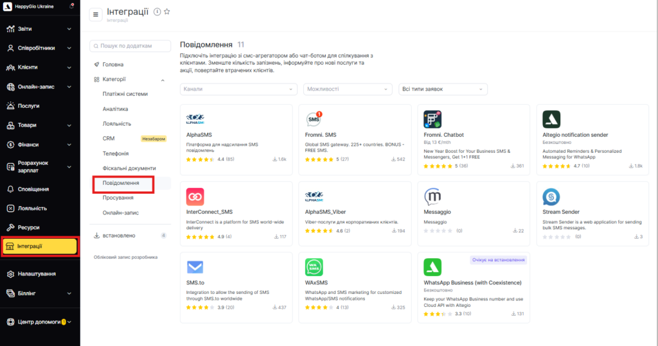The width and height of the screenshot is (658, 346).
Task: Select the Платіжні системи category
Action: pos(125,94)
